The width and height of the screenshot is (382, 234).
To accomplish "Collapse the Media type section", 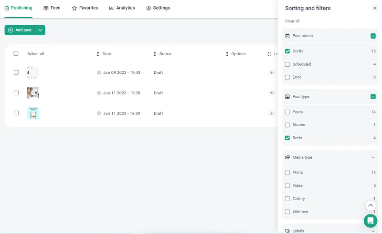I will (x=373, y=157).
